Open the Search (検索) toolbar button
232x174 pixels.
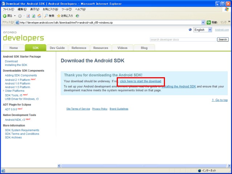(x=49, y=16)
